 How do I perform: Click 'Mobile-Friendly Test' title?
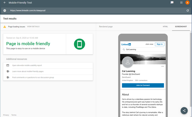(x=20, y=3)
